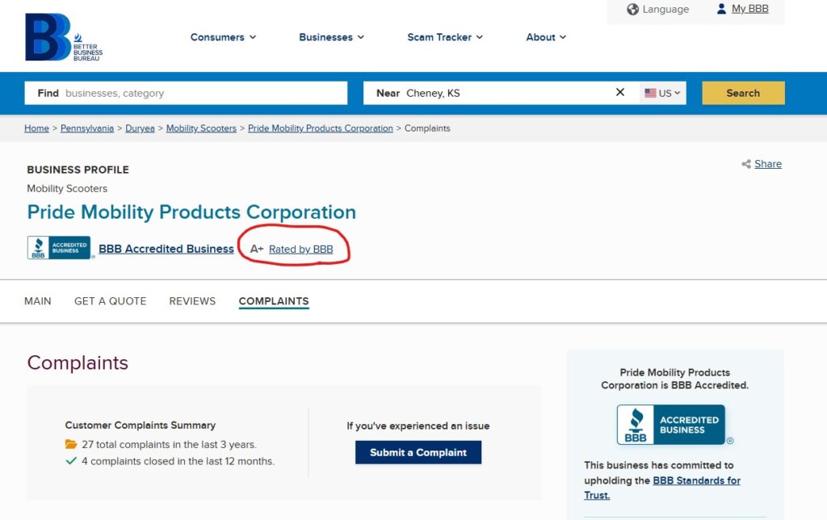Expand the About menu
Viewport: 827px width, 520px height.
pyautogui.click(x=546, y=37)
